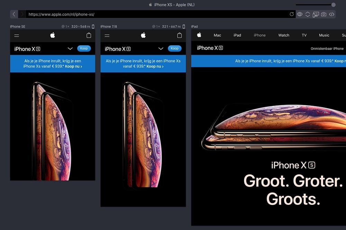Click the Apple logo in iPad view

(x=199, y=35)
